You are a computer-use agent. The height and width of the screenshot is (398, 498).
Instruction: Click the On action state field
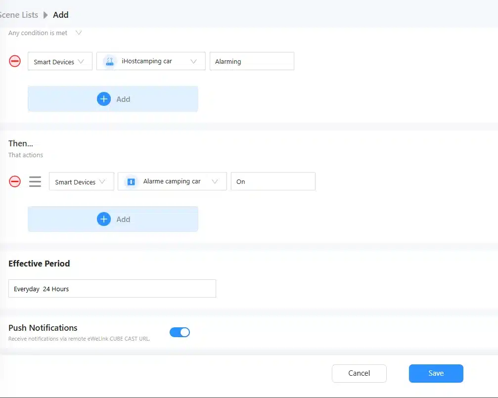[273, 181]
